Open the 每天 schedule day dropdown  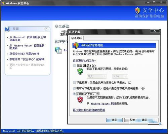pos(96,76)
